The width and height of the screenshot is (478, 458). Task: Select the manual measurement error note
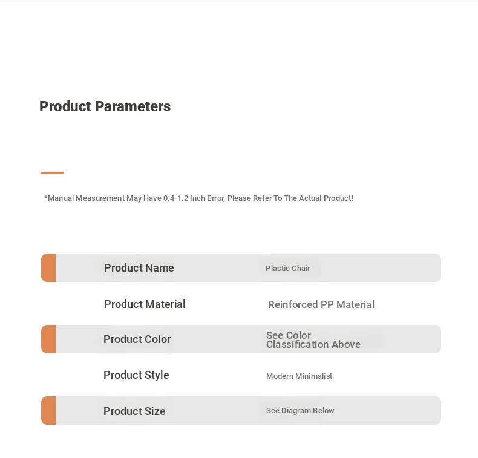click(198, 198)
